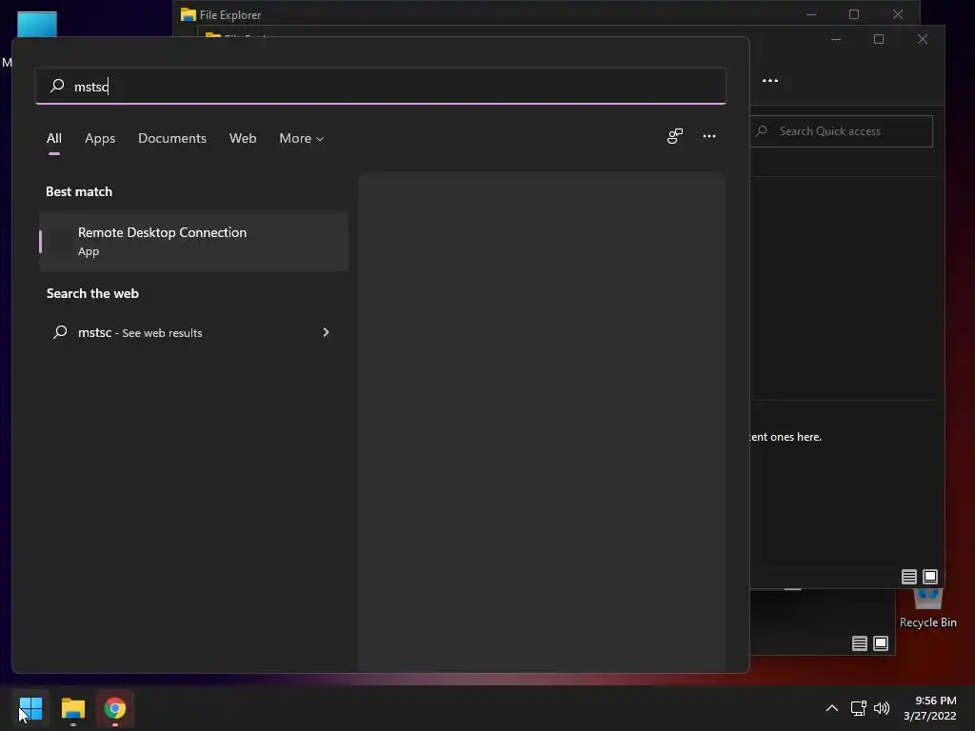The height and width of the screenshot is (731, 975).
Task: Minimize the rear File Explorer window
Action: point(811,13)
